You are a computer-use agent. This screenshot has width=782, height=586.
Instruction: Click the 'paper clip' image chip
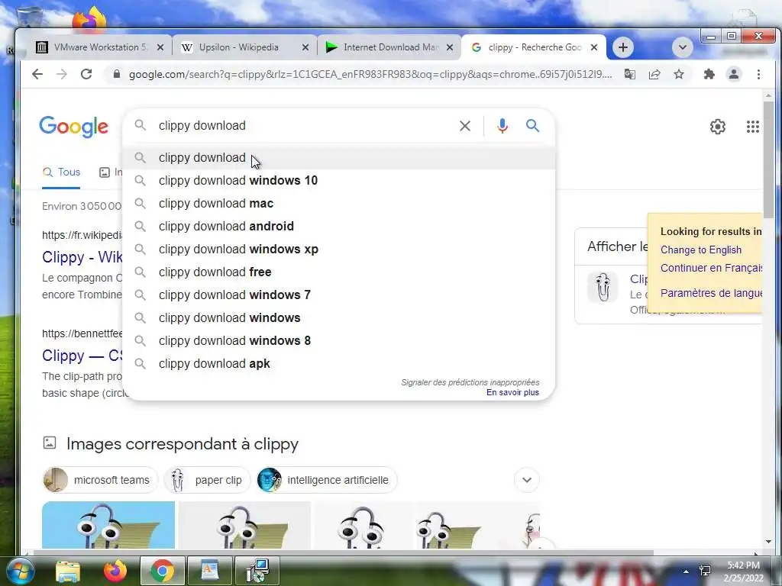tap(207, 480)
